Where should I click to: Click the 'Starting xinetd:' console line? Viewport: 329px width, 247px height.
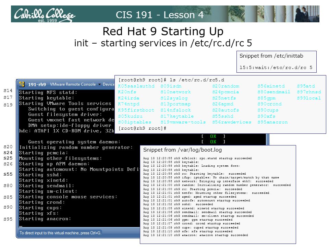[44, 180]
